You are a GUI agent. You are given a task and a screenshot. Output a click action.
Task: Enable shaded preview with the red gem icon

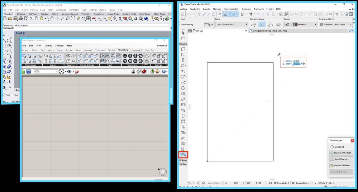pos(144,71)
